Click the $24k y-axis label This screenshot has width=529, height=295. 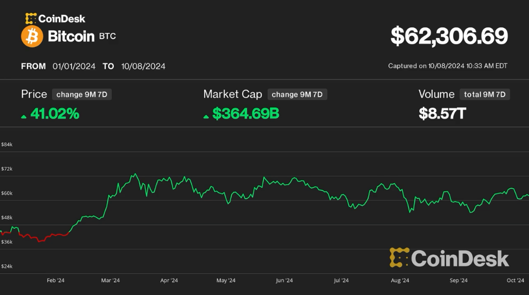tap(7, 266)
